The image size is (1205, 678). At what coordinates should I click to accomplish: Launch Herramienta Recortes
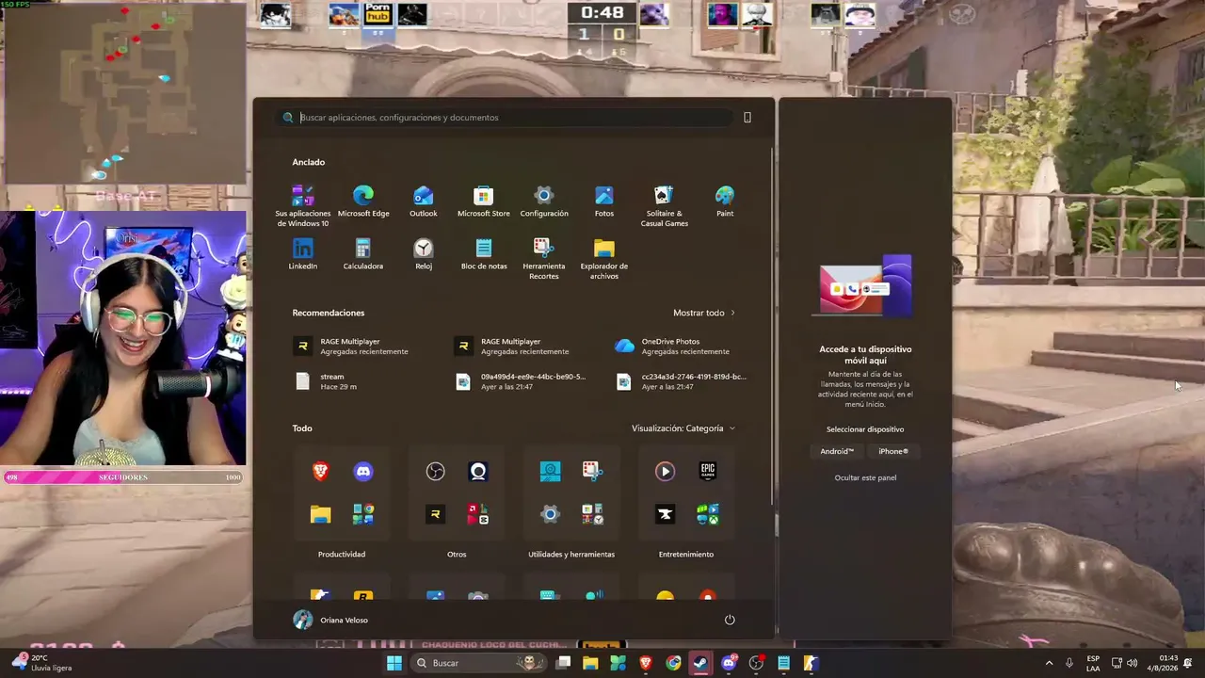coord(544,259)
